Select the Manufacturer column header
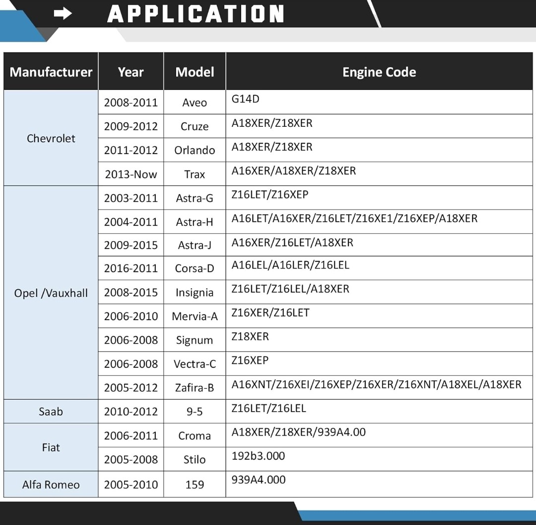 pos(51,72)
